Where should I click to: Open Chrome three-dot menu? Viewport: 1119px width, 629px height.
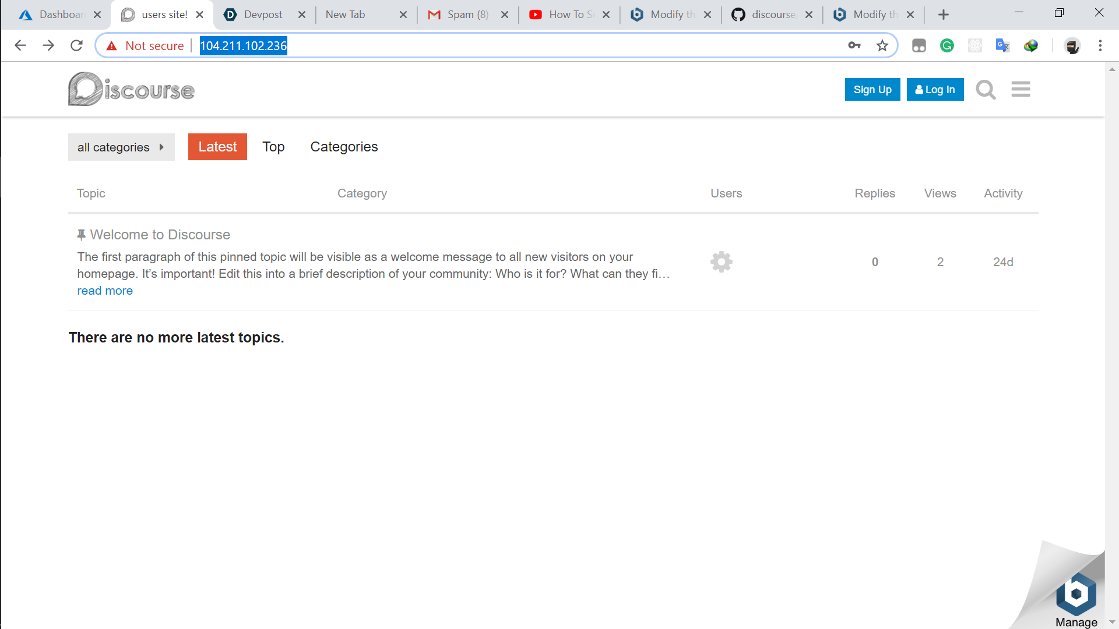pos(1100,46)
